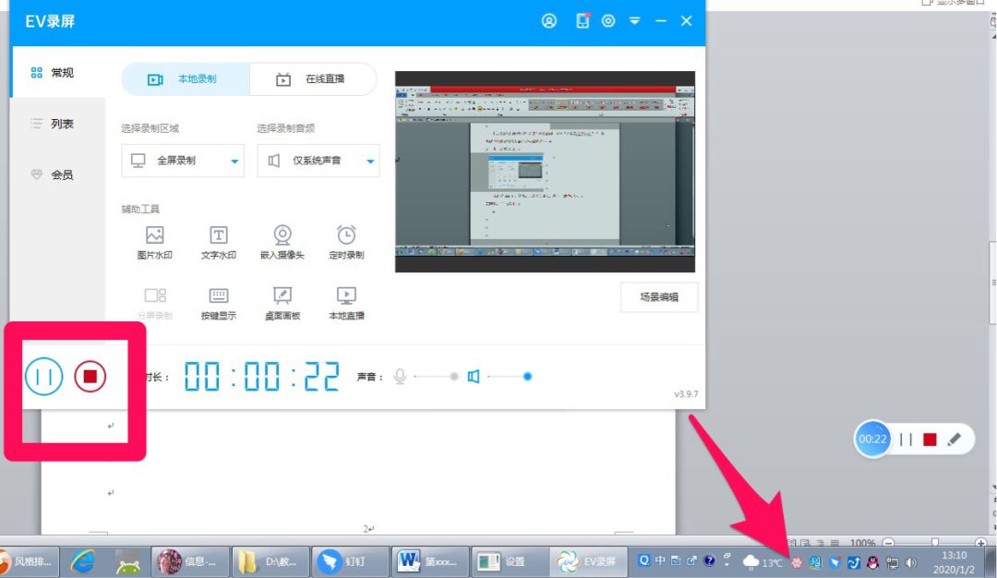Open 定时录制 scheduled recording tool
The image size is (997, 578).
(346, 242)
